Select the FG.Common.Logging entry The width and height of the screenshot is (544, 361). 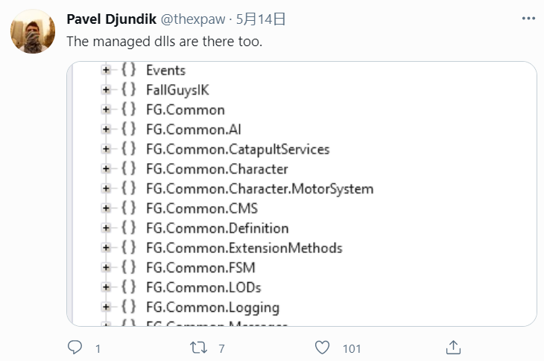pyautogui.click(x=212, y=307)
